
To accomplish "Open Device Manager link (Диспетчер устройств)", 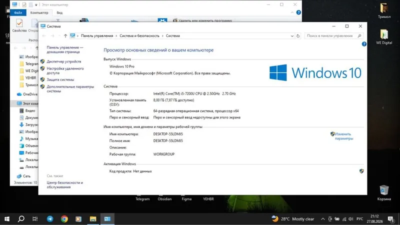I will pyautogui.click(x=64, y=61).
